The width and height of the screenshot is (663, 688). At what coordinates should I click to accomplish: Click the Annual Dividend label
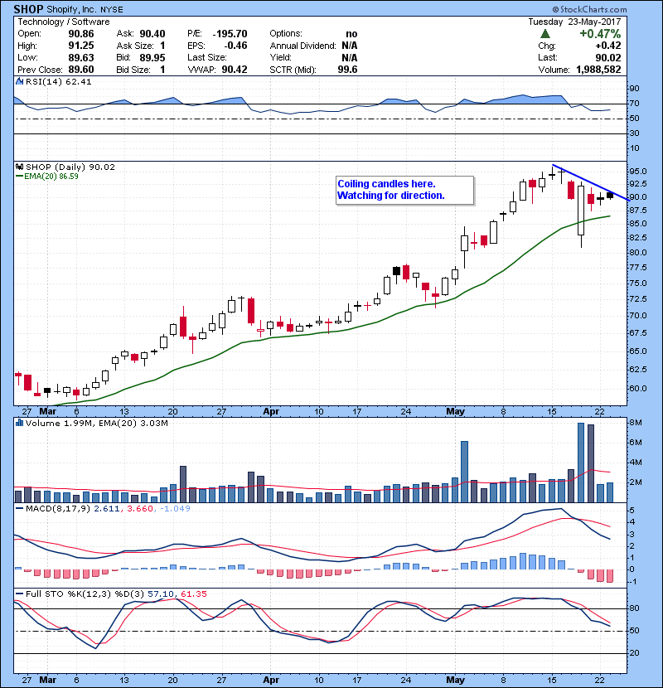coord(302,46)
